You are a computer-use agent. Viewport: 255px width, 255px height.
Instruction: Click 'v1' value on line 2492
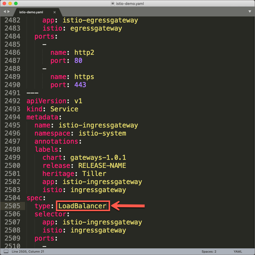pos(78,101)
